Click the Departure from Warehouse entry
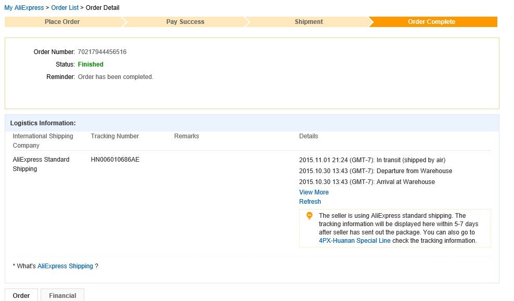 375,171
